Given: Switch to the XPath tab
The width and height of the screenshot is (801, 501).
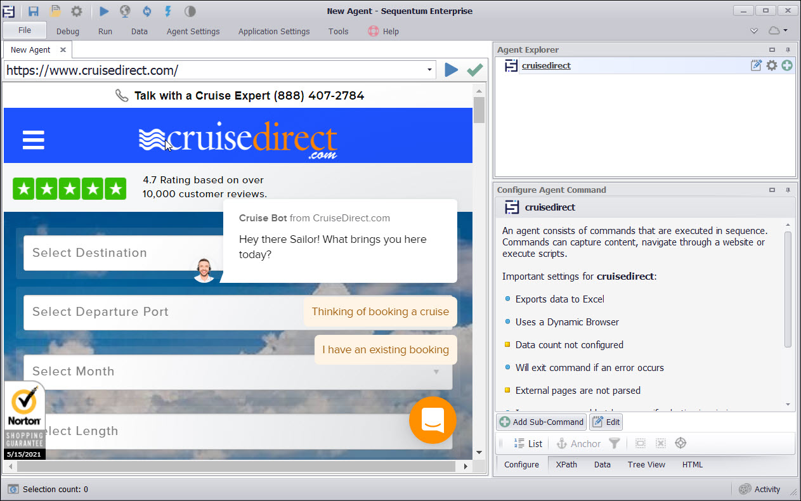Looking at the screenshot, I should pyautogui.click(x=566, y=464).
